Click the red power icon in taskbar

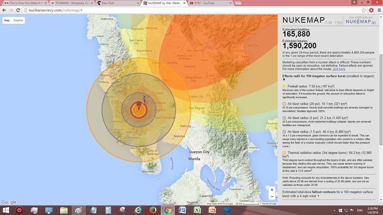19,210
